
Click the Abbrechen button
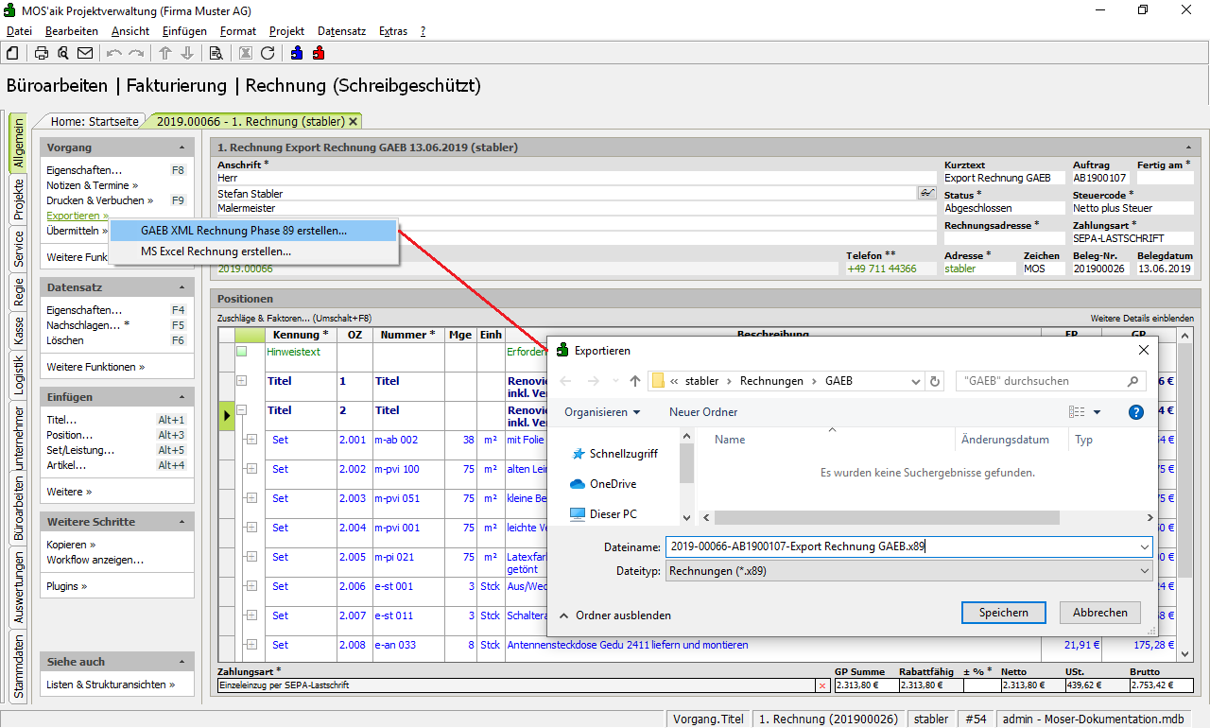tap(1099, 613)
